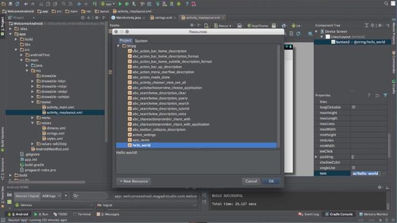Select button2 in Component Tree

pyautogui.click(x=359, y=42)
